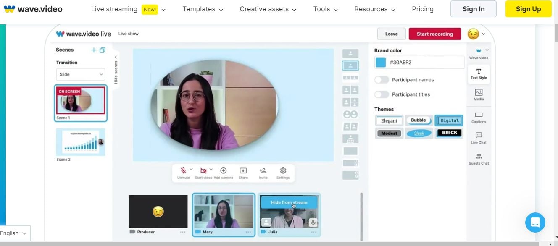
Task: Select the Scene 2 thumbnail
Action: (80, 143)
